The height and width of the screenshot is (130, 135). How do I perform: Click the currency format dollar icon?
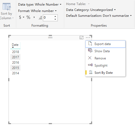(20, 17)
